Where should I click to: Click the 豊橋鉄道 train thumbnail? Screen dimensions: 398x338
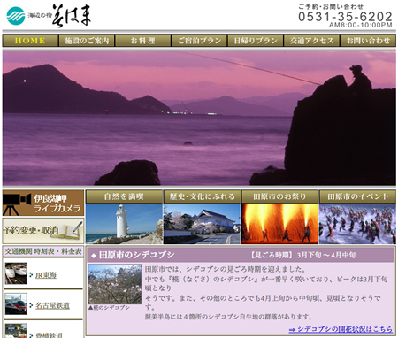[x=16, y=331]
